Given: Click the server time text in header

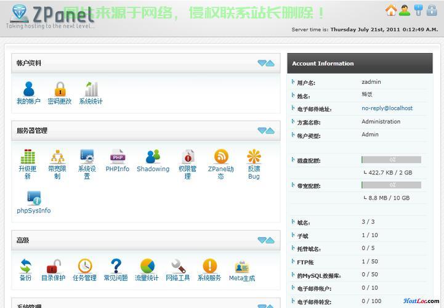Looking at the screenshot, I should tap(365, 30).
